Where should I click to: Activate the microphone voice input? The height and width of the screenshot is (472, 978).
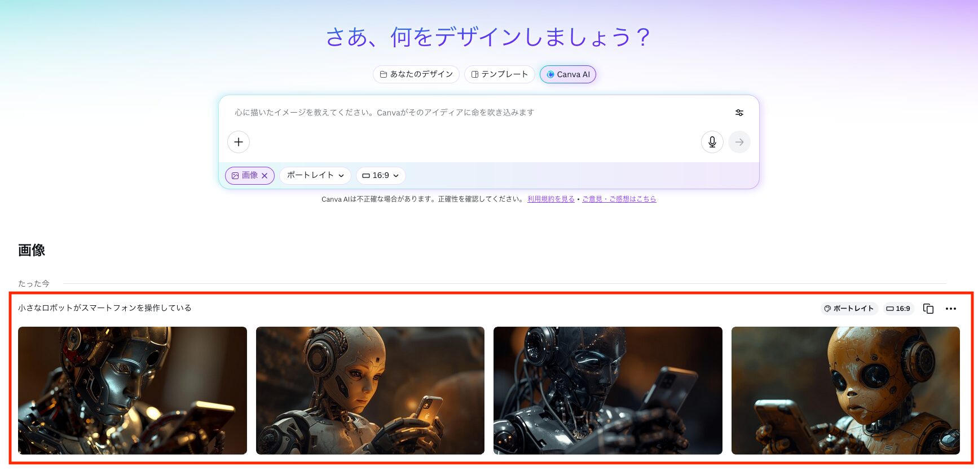(712, 142)
